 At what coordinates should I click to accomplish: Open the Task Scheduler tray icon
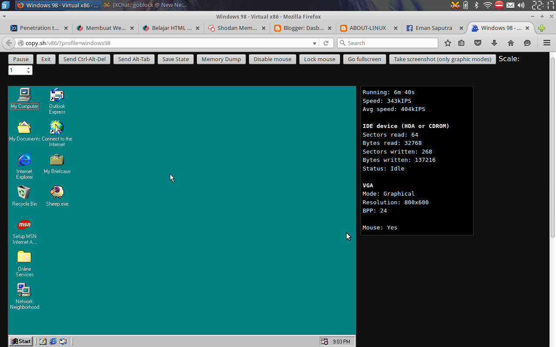(x=324, y=341)
